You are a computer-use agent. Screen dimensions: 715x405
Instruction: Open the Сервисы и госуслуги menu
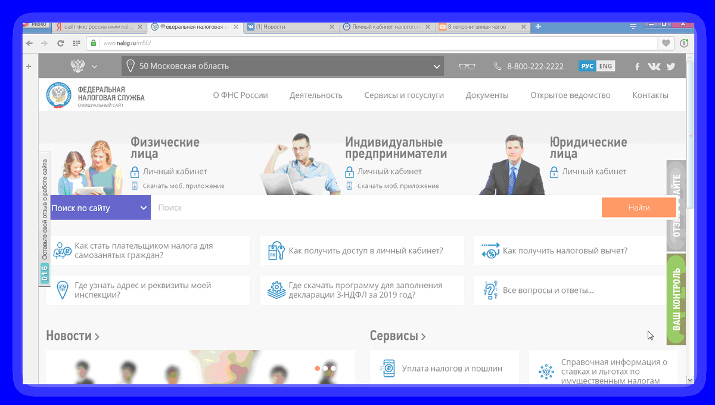[404, 95]
